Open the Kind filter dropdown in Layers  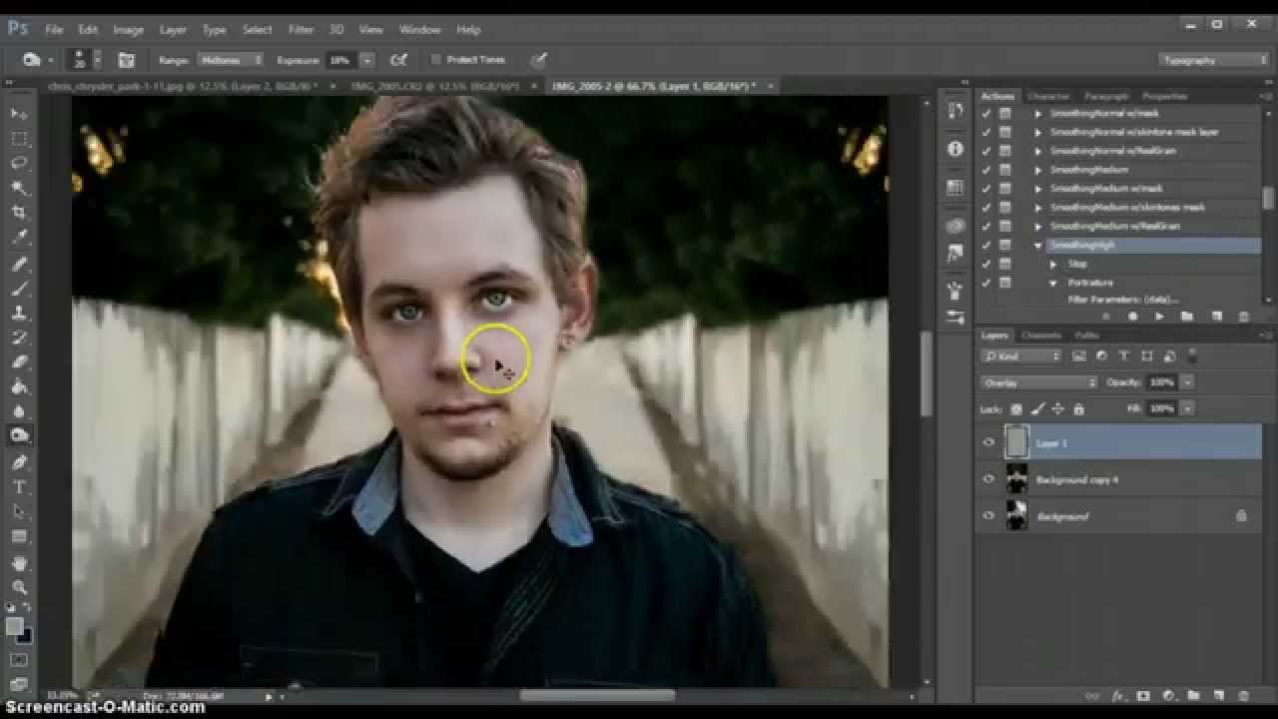[1021, 357]
